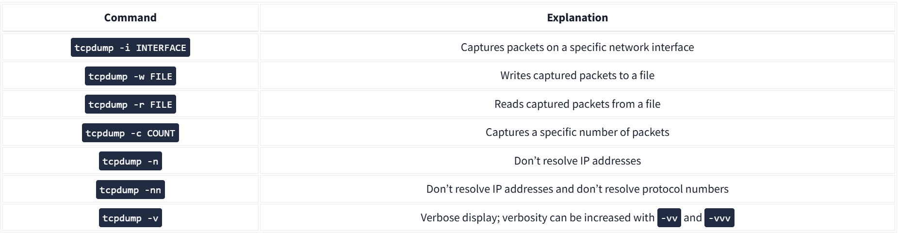Viewport: 898px width, 233px height.
Task: Click the 'tcpdump -n' code block
Action: coord(130,161)
